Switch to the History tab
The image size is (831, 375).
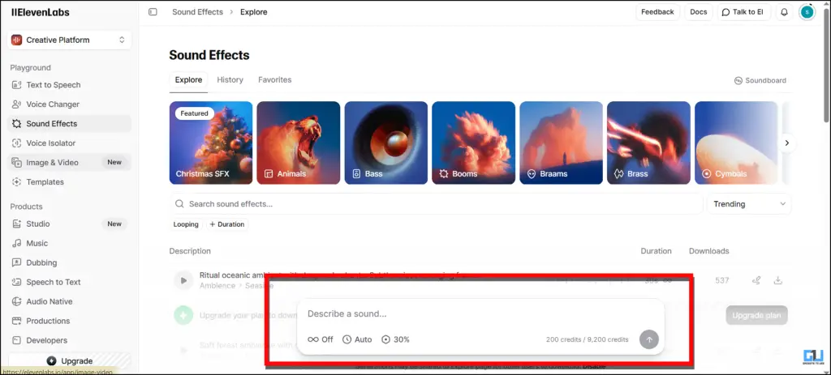(x=230, y=80)
